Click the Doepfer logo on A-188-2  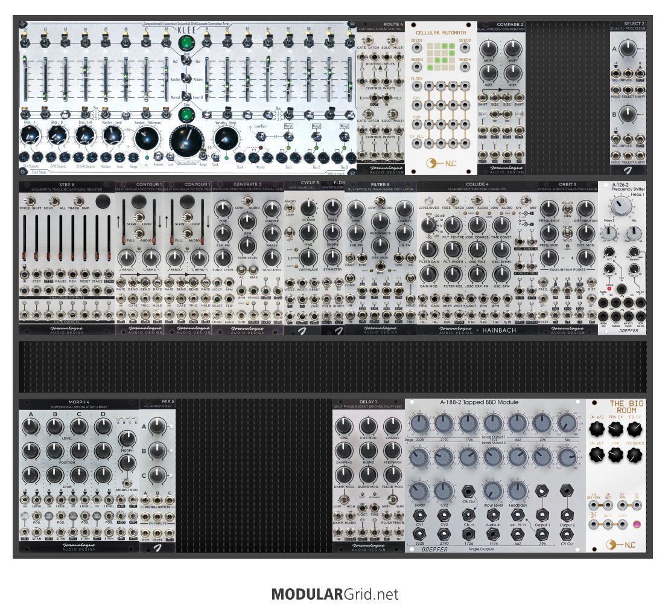point(435,549)
